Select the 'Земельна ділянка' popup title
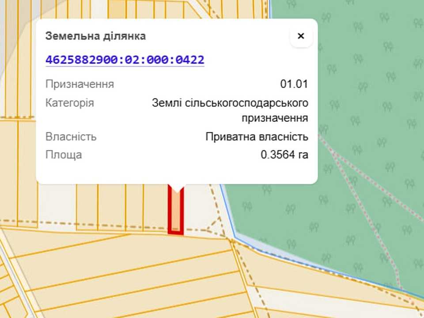Image resolution: width=424 pixels, height=318 pixels. [96, 36]
